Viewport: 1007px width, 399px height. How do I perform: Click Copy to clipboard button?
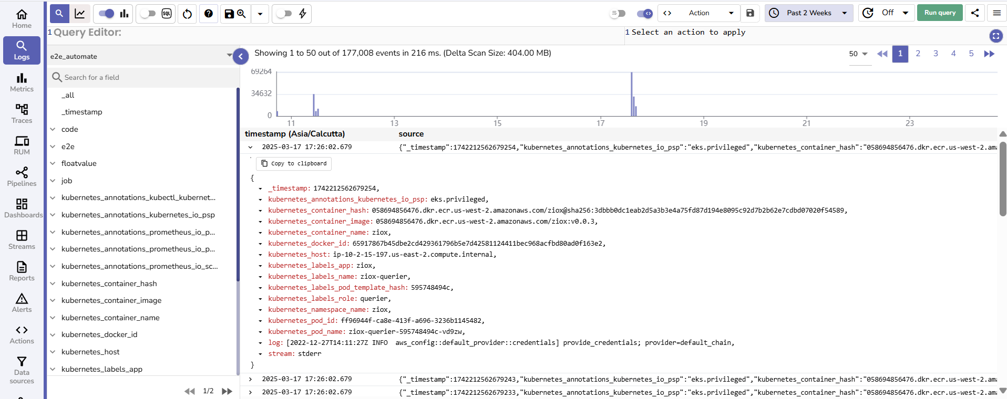(x=294, y=164)
